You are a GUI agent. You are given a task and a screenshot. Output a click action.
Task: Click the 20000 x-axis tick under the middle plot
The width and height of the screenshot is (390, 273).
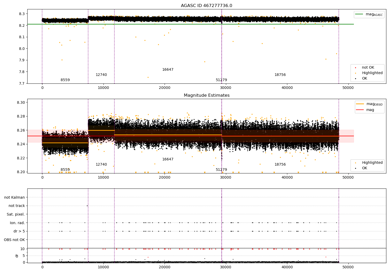(x=165, y=177)
